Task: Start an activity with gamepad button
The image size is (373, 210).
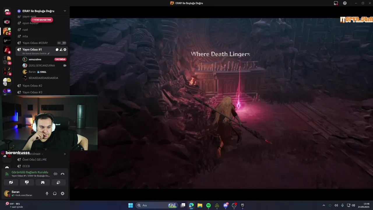Action: 43,183
